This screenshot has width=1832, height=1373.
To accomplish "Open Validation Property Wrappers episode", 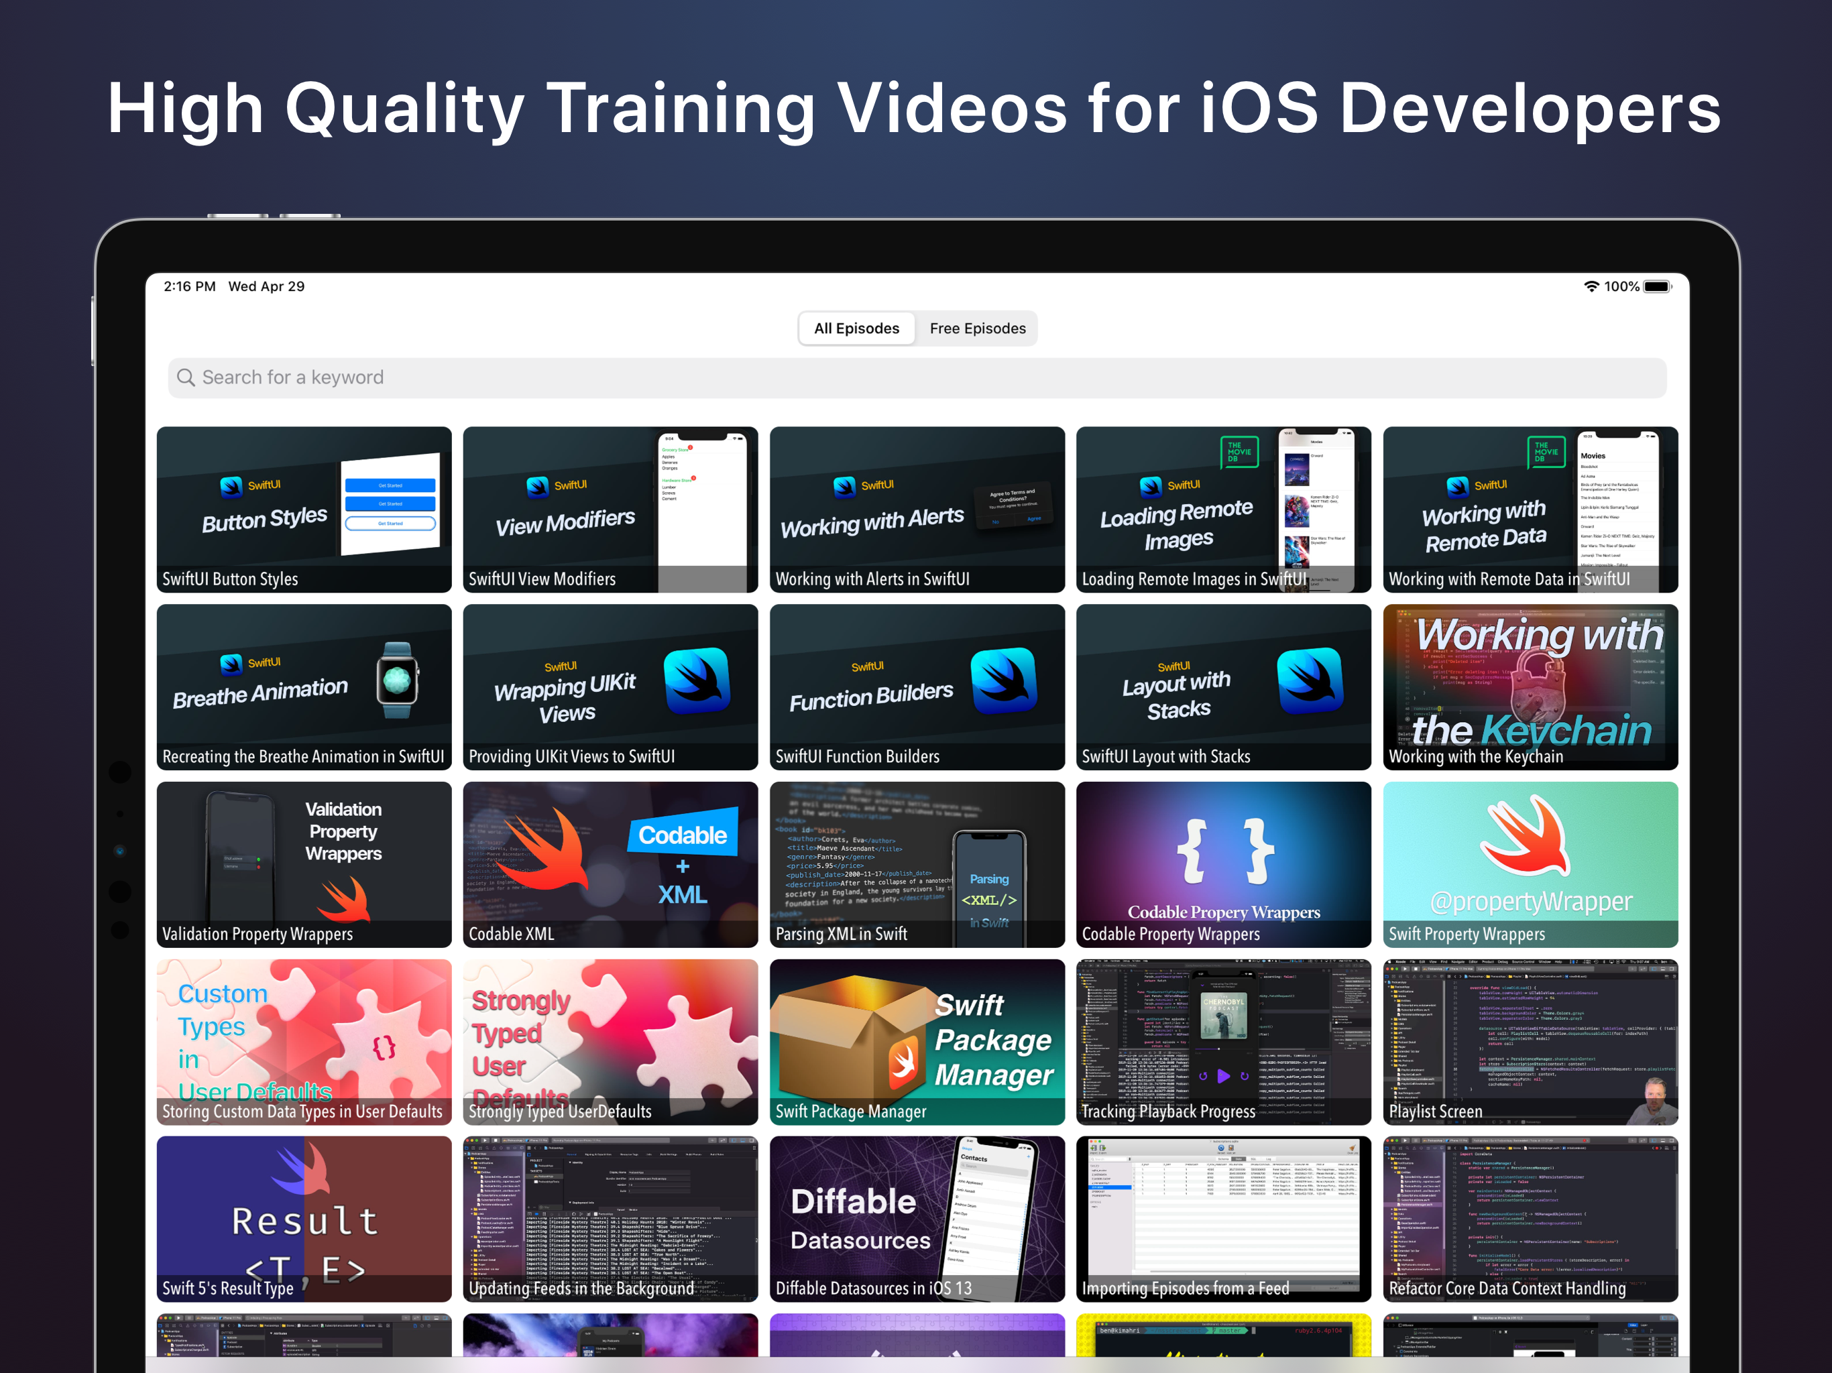I will pos(304,865).
